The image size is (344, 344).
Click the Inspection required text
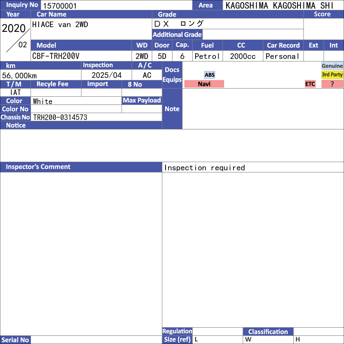point(205,168)
